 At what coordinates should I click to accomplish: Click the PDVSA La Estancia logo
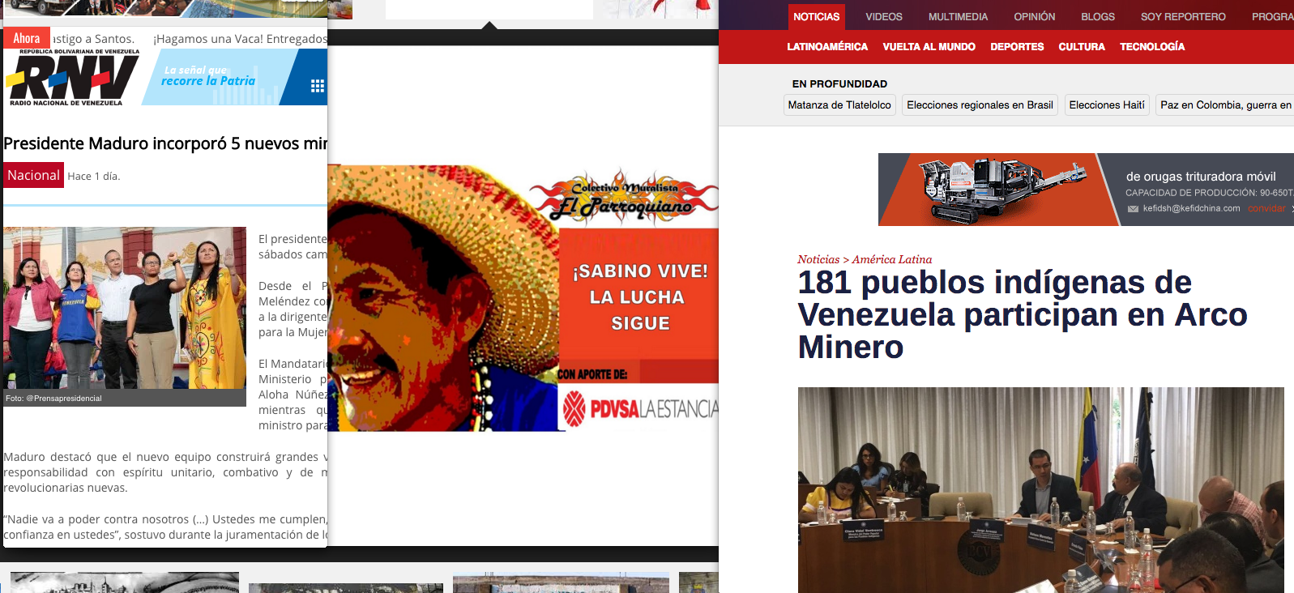[x=640, y=408]
